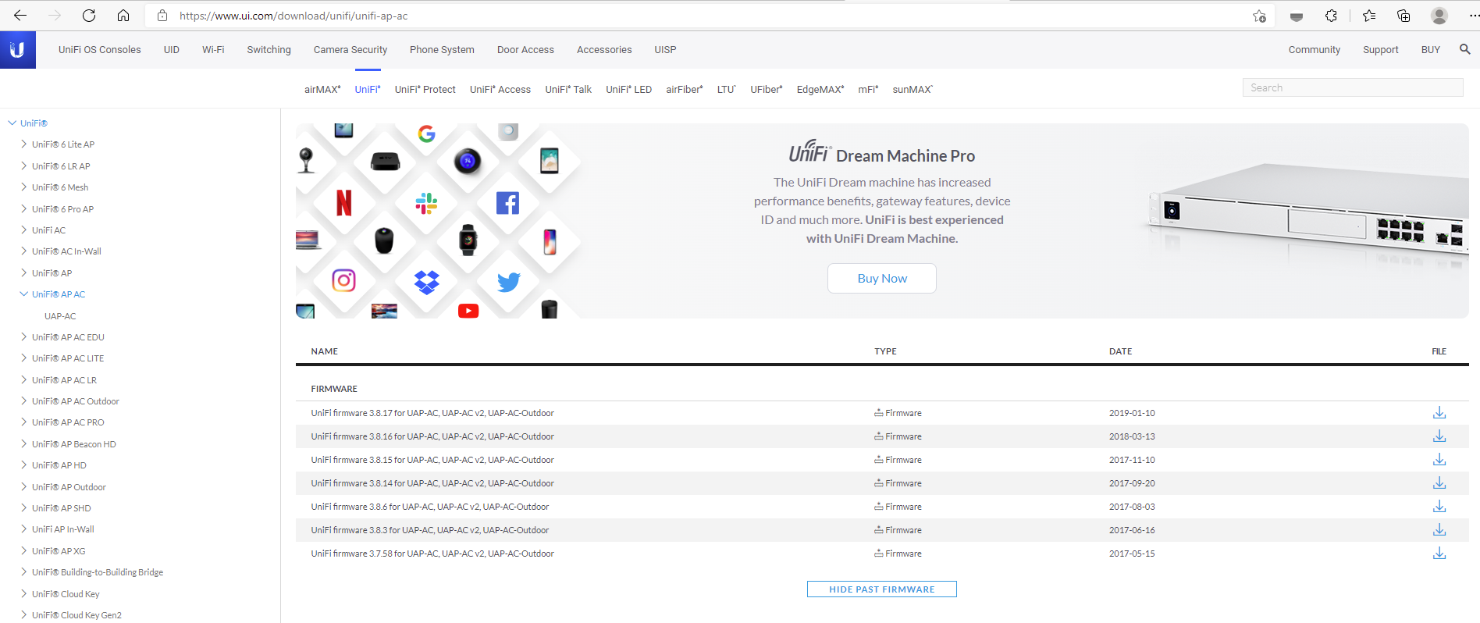The height and width of the screenshot is (623, 1480).
Task: Switch to the airMAX product tab
Action: pos(322,90)
